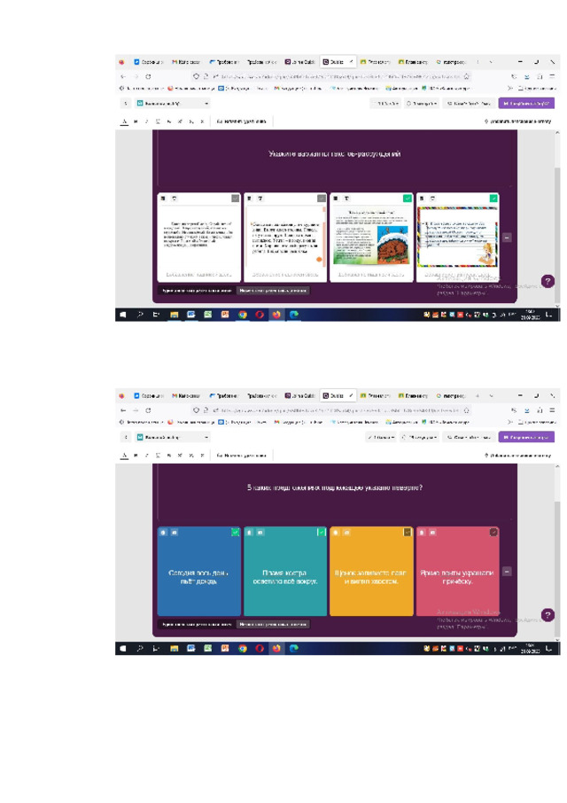Select multiple correct answers mode, image-answers screenshot

[x=273, y=291]
